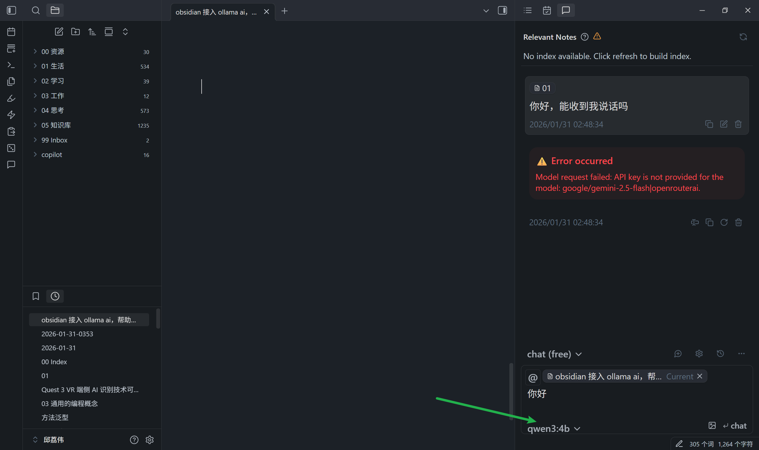
Task: Add image to chat message
Action: (712, 425)
